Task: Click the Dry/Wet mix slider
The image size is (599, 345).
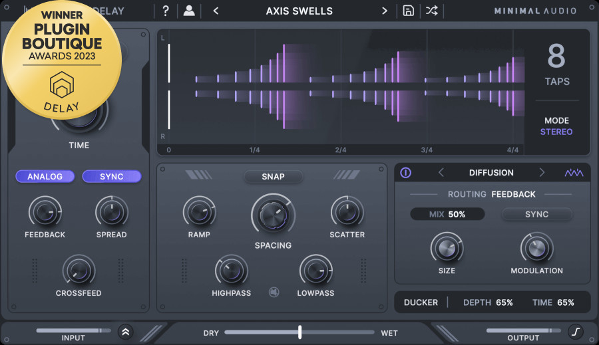Action: [x=299, y=332]
